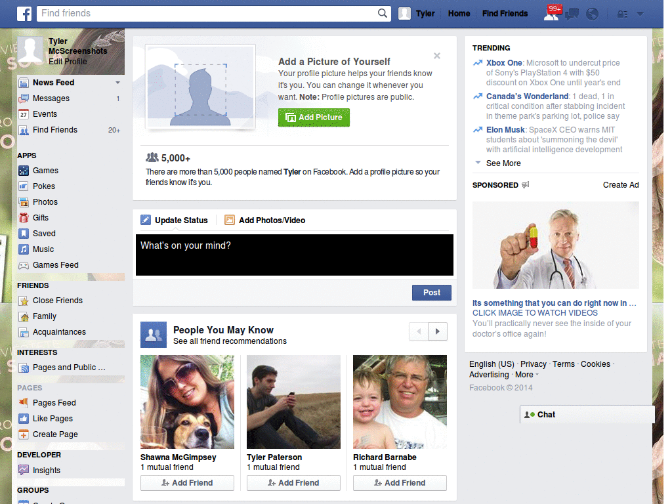The image size is (672, 504).
Task: Click the Facebook logo icon
Action: (x=24, y=14)
